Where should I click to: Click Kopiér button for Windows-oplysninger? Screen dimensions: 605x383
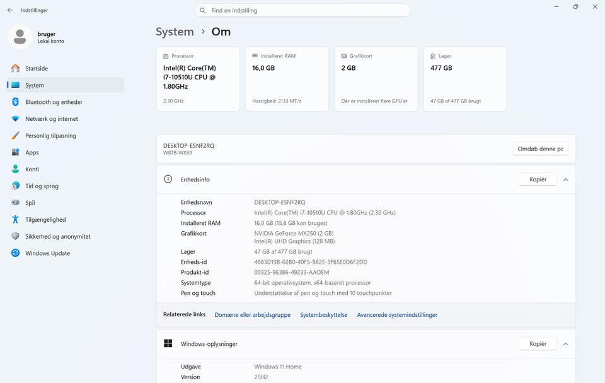538,344
